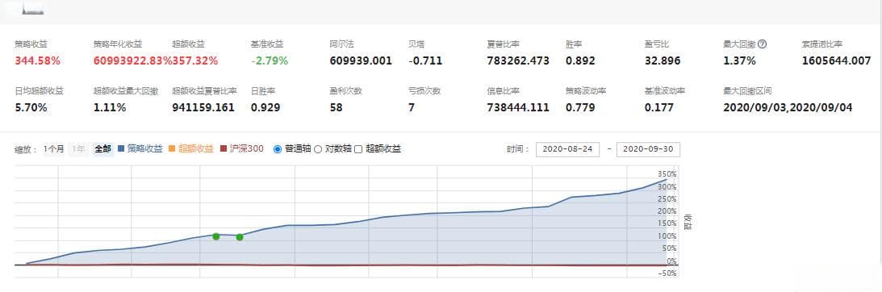Click the start date field 2020-08-24
882x292 pixels.
click(x=567, y=150)
